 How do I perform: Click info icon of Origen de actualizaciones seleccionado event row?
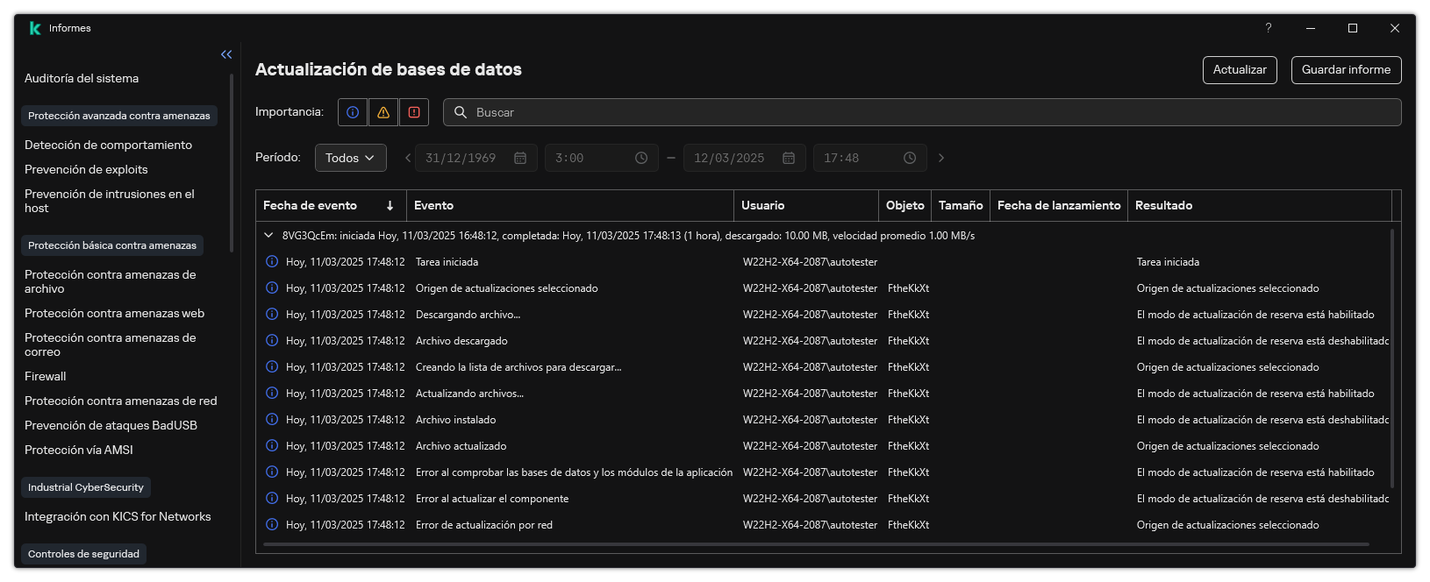(272, 288)
